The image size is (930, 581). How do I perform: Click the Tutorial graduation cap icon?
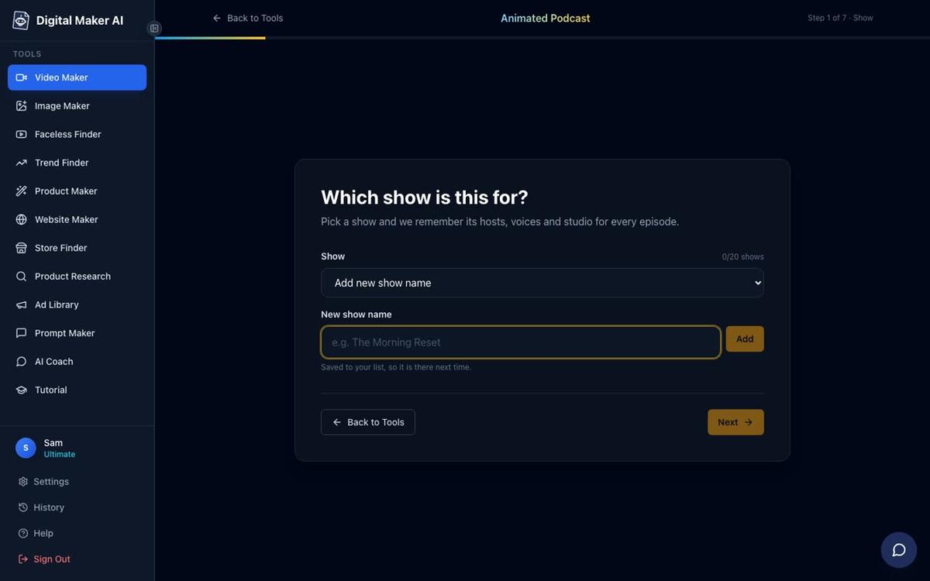coord(21,390)
